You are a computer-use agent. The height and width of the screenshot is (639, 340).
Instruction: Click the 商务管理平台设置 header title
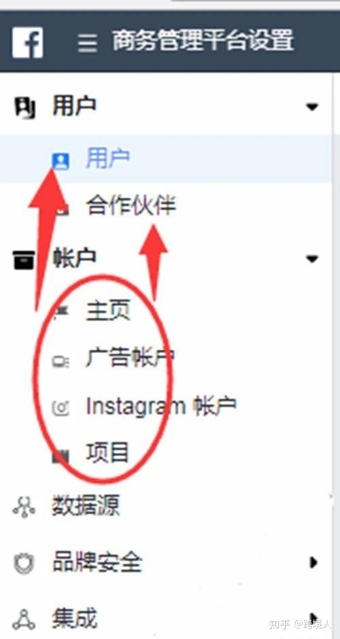[x=203, y=41]
